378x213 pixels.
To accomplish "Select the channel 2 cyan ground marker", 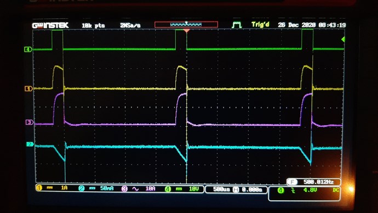I will [30, 144].
